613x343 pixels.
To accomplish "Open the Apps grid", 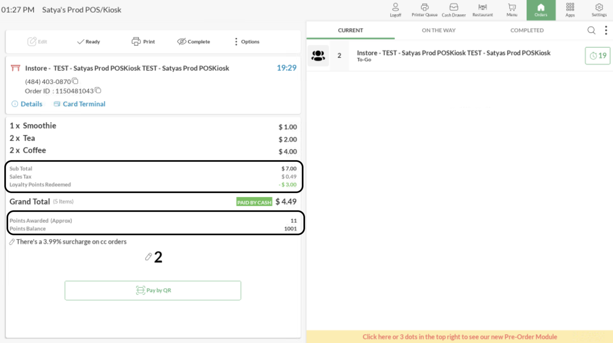I will (x=570, y=10).
